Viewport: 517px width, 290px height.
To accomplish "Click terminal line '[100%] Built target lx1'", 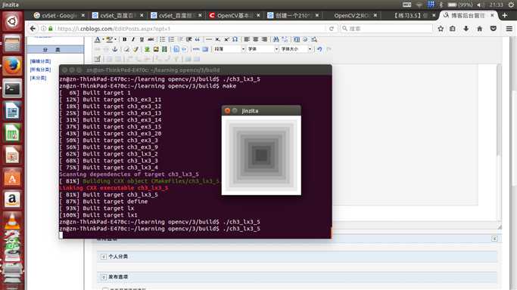I will pos(98,215).
